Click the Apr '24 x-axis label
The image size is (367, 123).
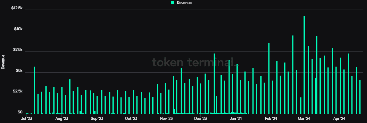pos(339,119)
